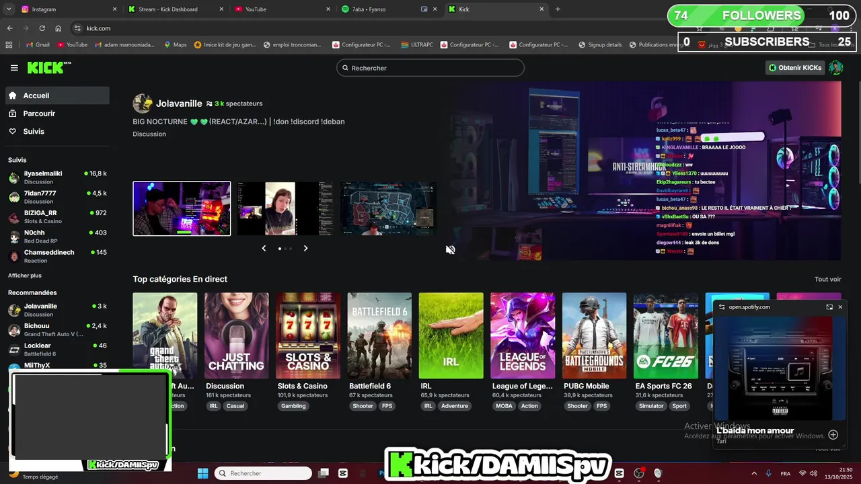Expand Spotify mini player back to tab
Image resolution: width=861 pixels, height=484 pixels.
click(829, 307)
